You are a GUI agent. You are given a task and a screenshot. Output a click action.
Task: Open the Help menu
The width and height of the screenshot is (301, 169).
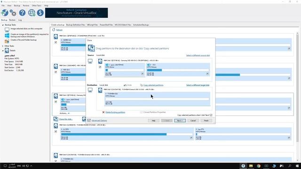46,6
